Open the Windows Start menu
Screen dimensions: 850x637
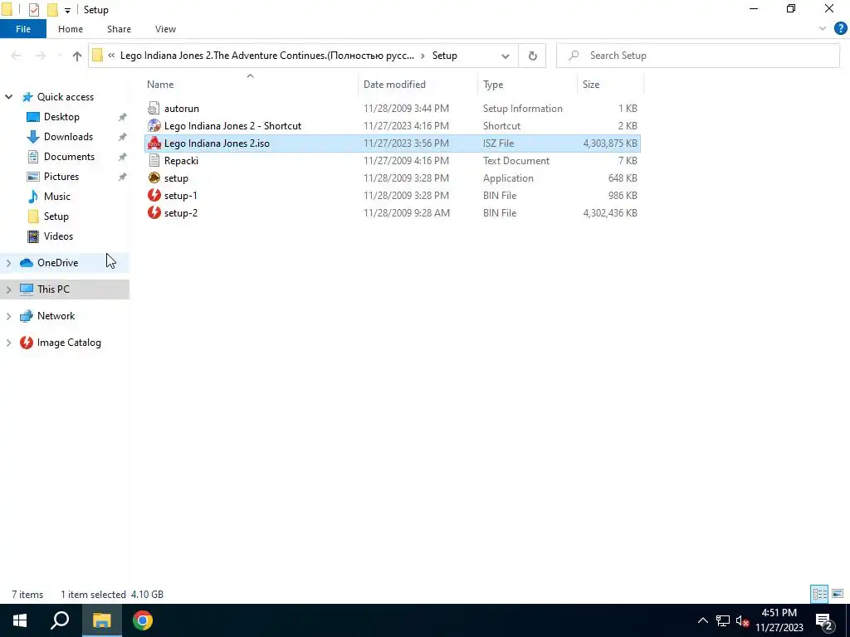pos(20,620)
